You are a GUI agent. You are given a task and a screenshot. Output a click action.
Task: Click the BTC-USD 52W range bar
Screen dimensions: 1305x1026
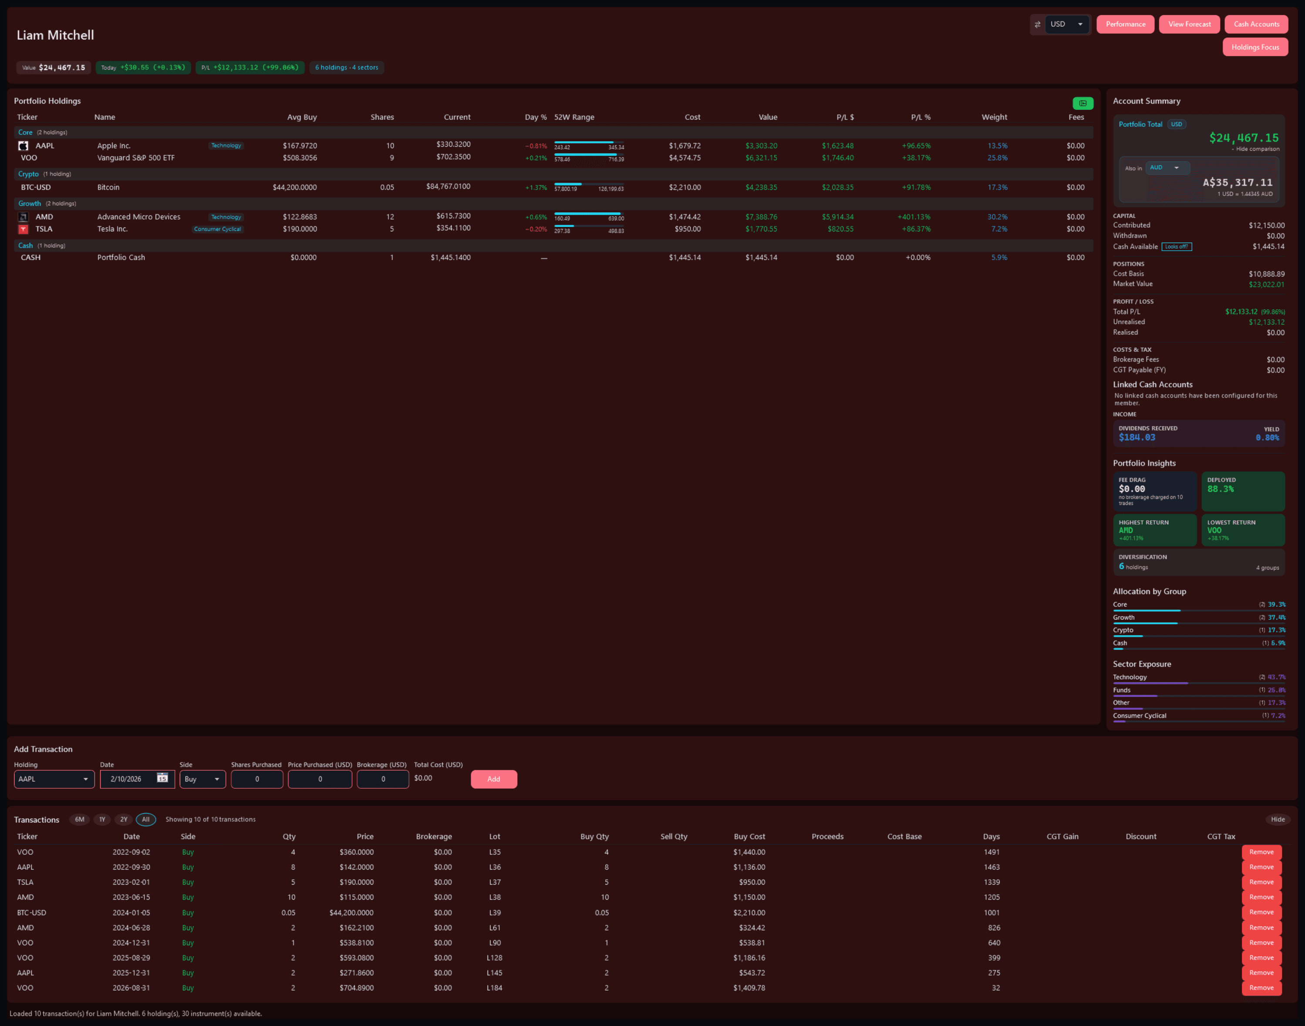[589, 184]
